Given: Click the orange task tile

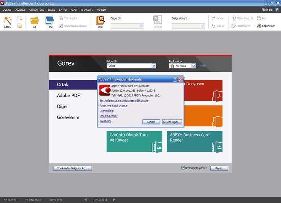Looking at the screenshot, I should [x=203, y=116].
